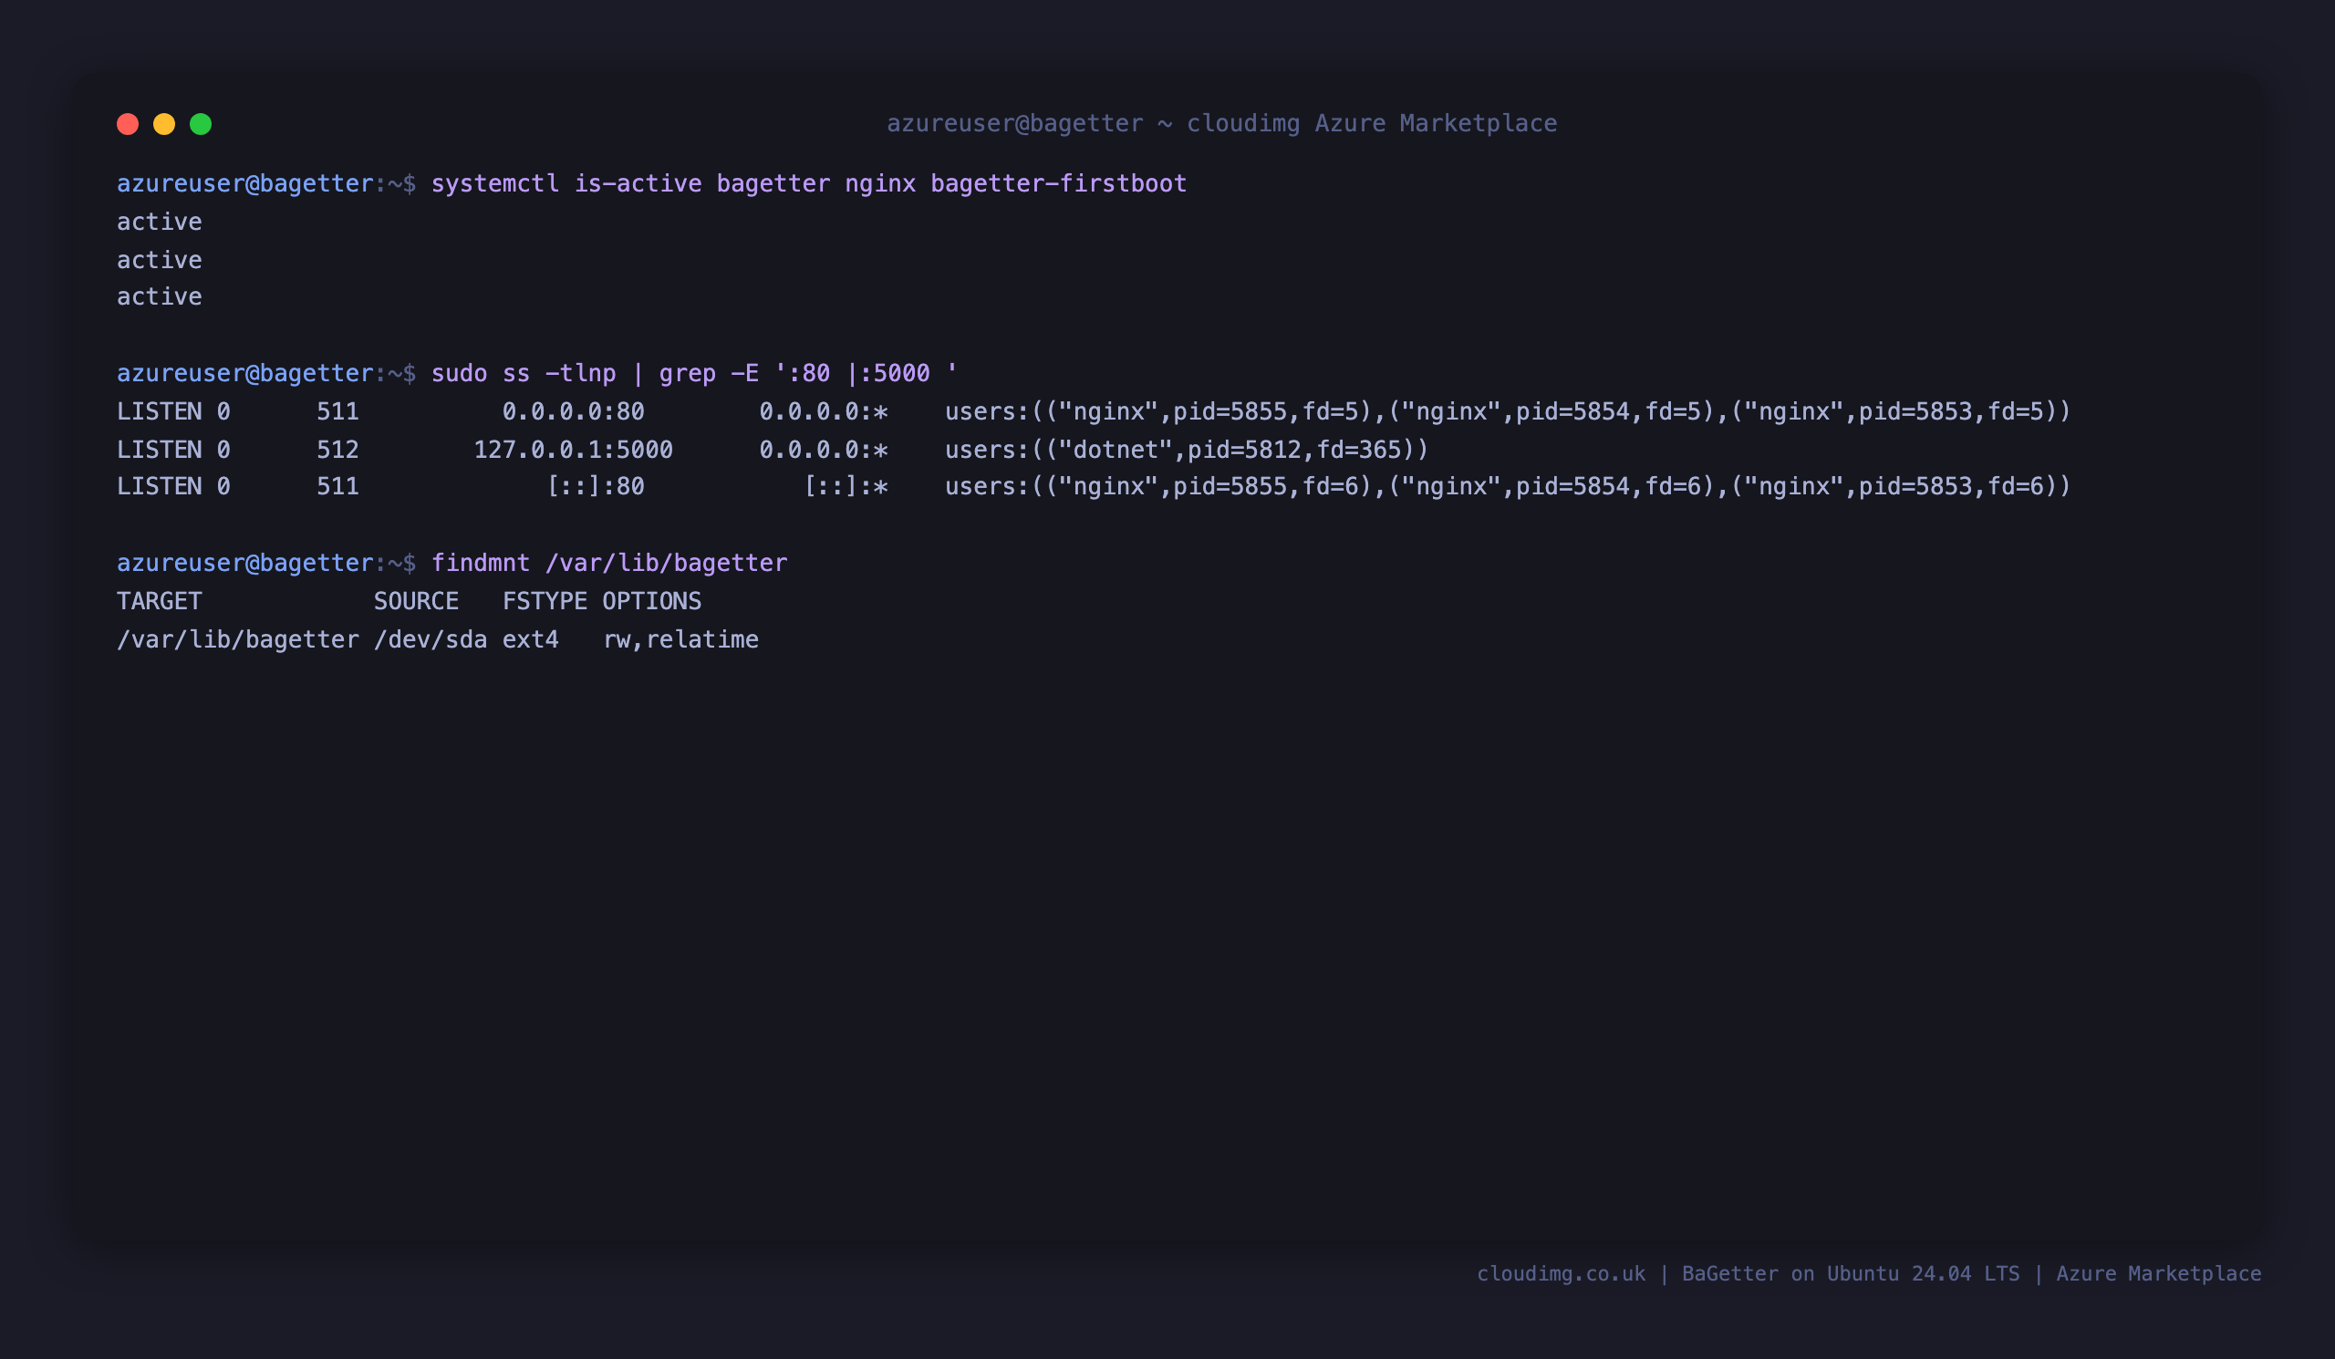Click the nginx users entry with fd=6

click(x=1508, y=486)
